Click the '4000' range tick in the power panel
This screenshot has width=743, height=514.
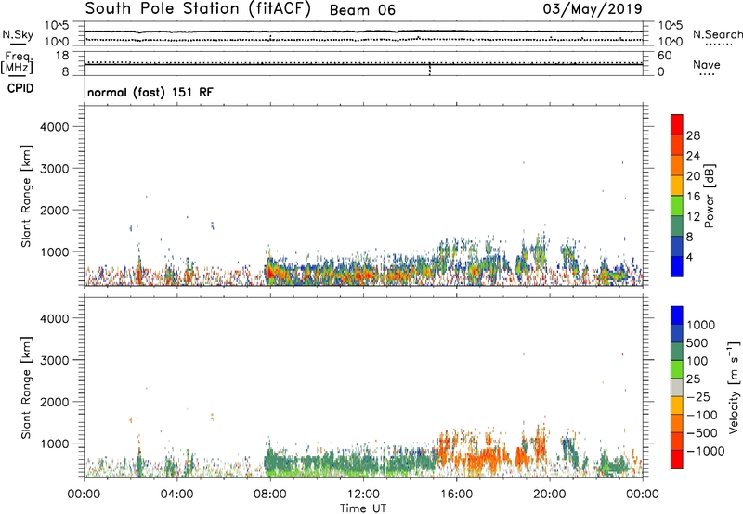point(55,127)
